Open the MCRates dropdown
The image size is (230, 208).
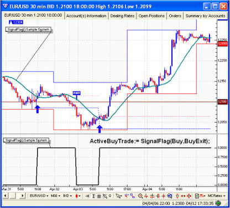[x=216, y=196]
